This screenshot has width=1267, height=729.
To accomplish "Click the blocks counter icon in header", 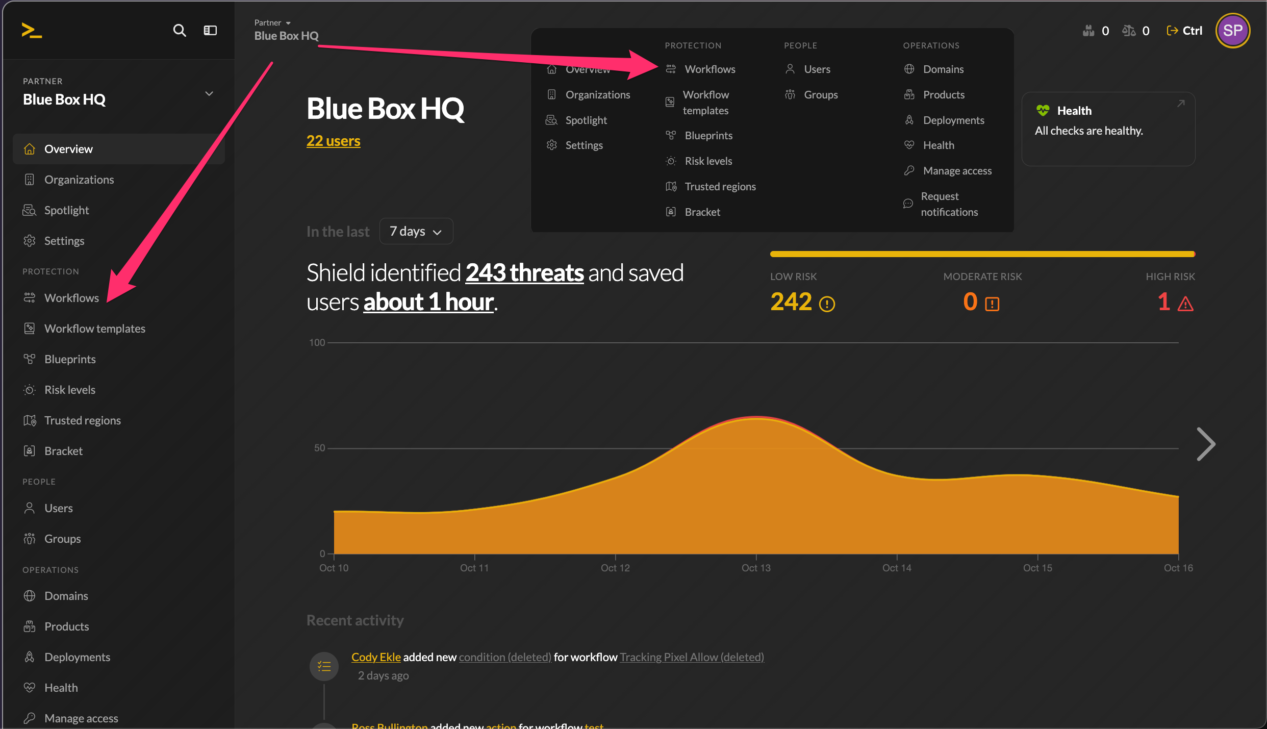I will pos(1088,31).
